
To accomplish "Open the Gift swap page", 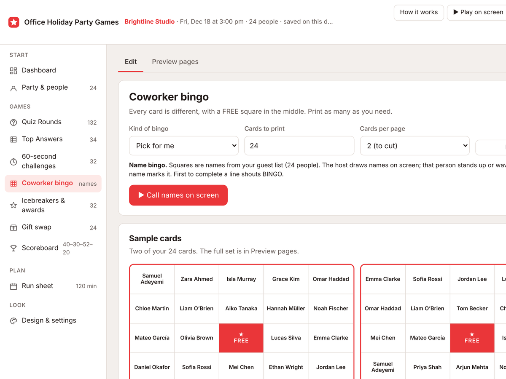I will (x=53, y=227).
